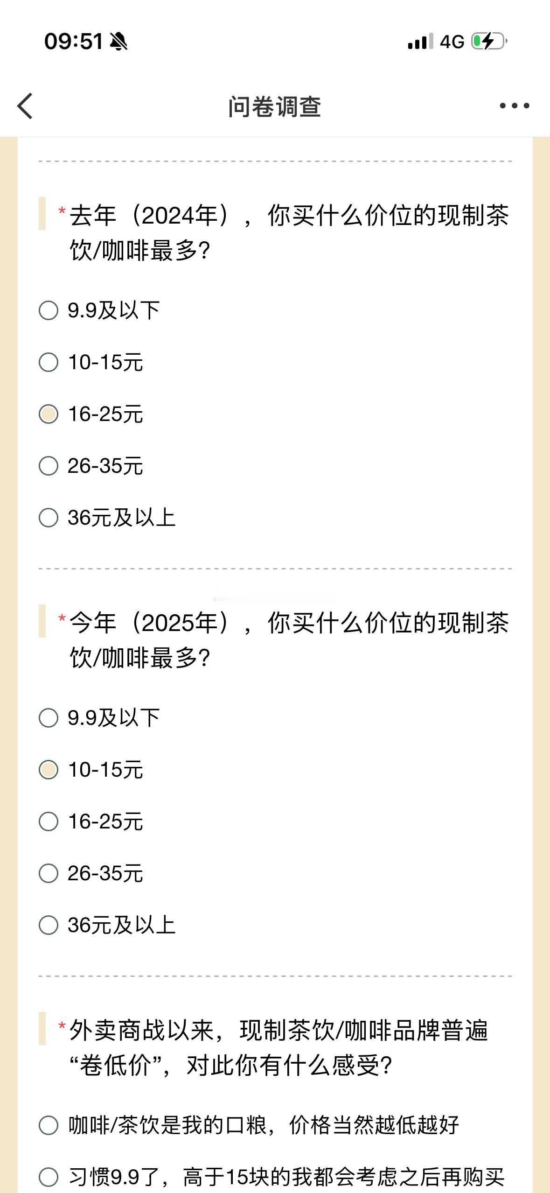
Task: Select 9.9及以下 for the 2024 question
Action: pos(49,311)
